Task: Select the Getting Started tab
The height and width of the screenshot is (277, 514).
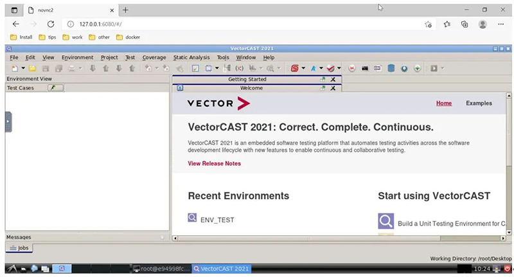Action: (247, 79)
